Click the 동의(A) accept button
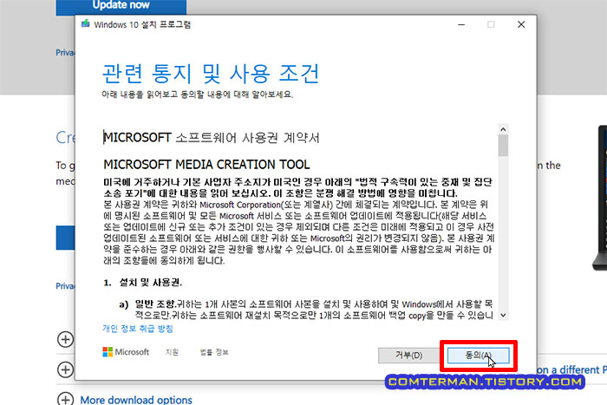The image size is (607, 405). coord(478,355)
